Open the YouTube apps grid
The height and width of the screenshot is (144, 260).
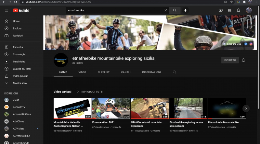pyautogui.click(x=230, y=10)
